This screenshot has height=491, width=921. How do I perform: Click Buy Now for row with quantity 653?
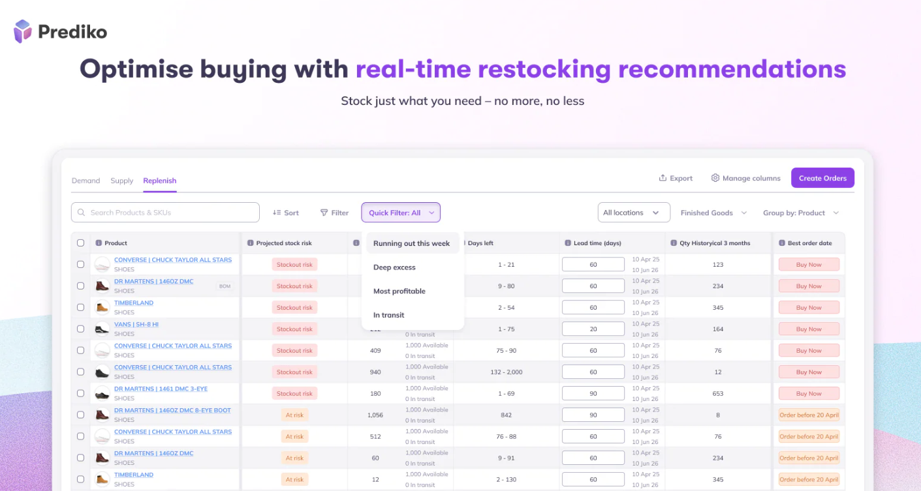pos(809,394)
